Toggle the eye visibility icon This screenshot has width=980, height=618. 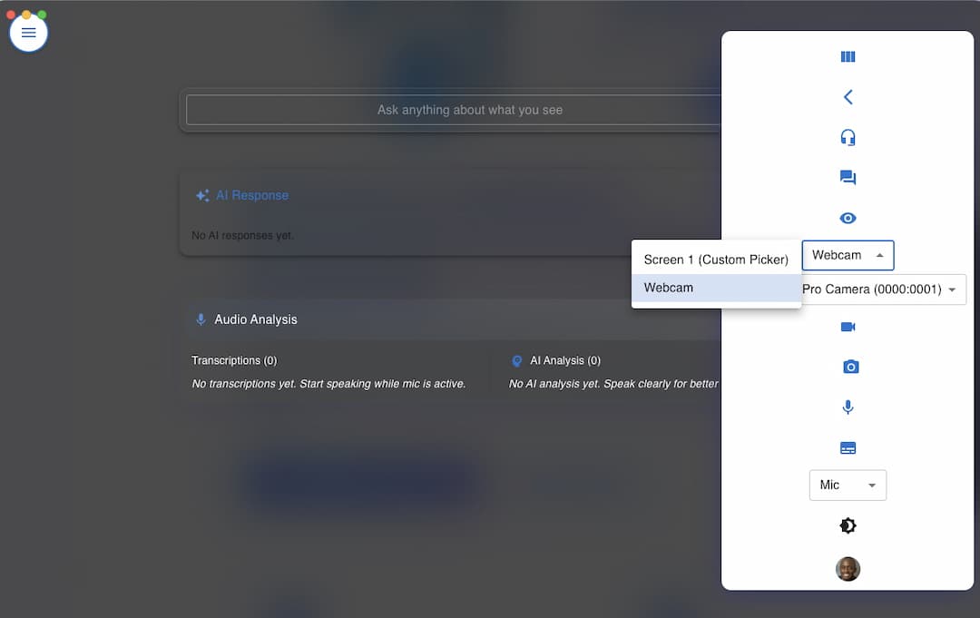tap(848, 218)
